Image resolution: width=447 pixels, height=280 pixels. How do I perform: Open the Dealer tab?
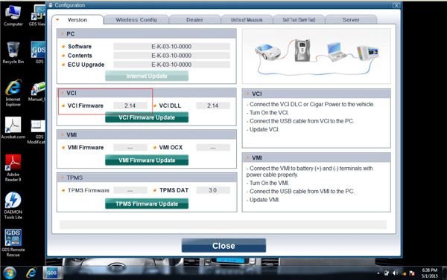pos(194,20)
